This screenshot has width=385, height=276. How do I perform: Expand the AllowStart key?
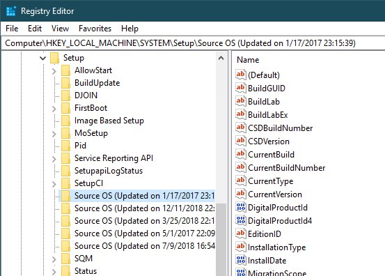[54, 71]
